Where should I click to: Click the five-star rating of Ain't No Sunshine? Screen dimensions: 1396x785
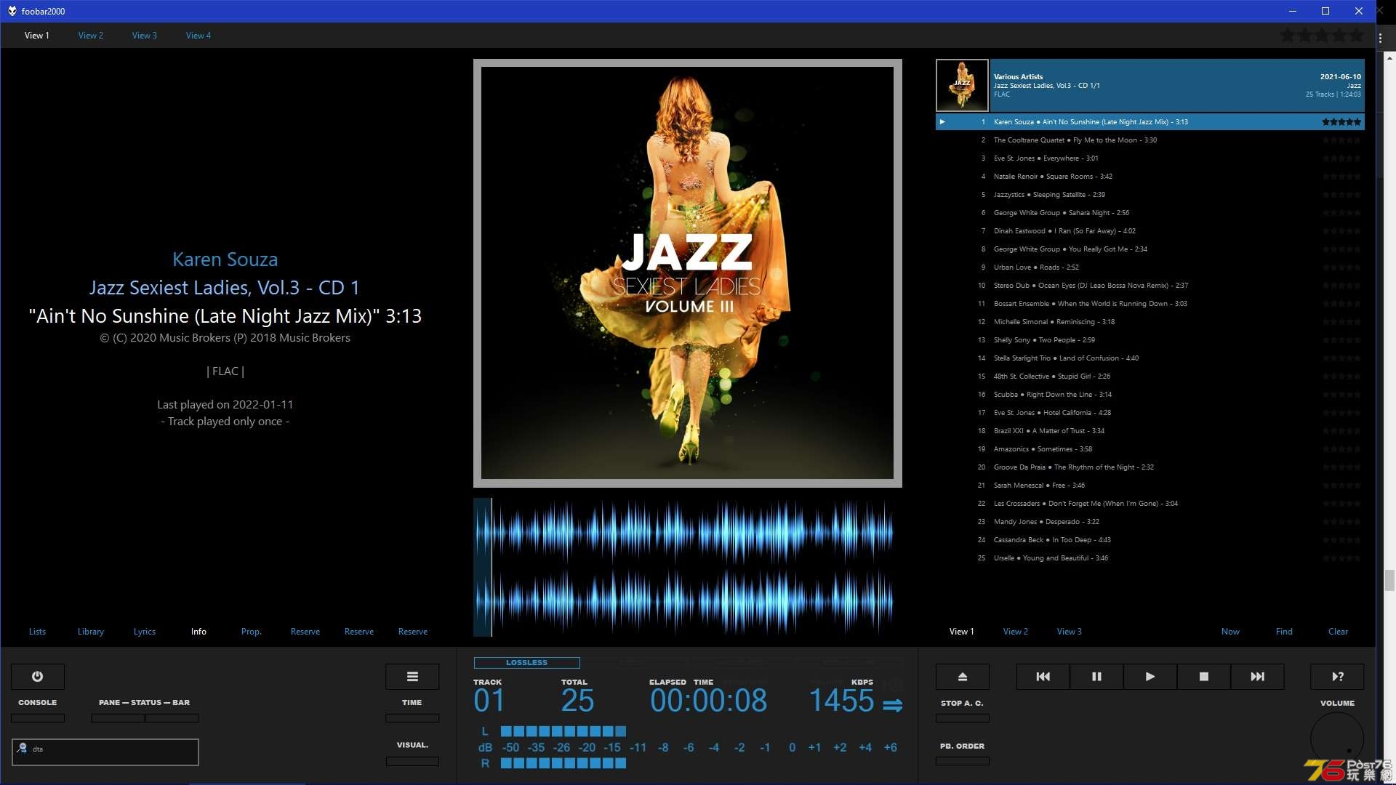point(1341,121)
